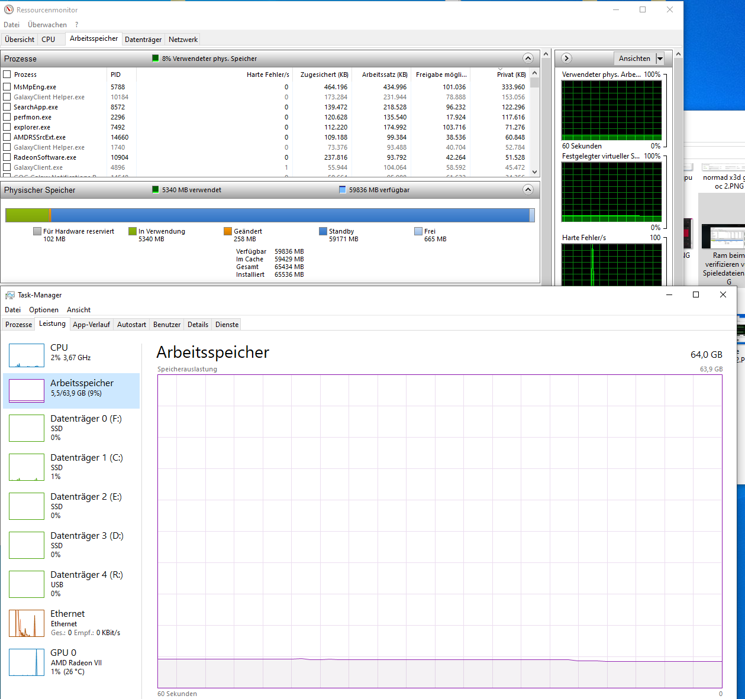Open Datei menu in Ressourcenmonitor
745x699 pixels.
tap(11, 25)
